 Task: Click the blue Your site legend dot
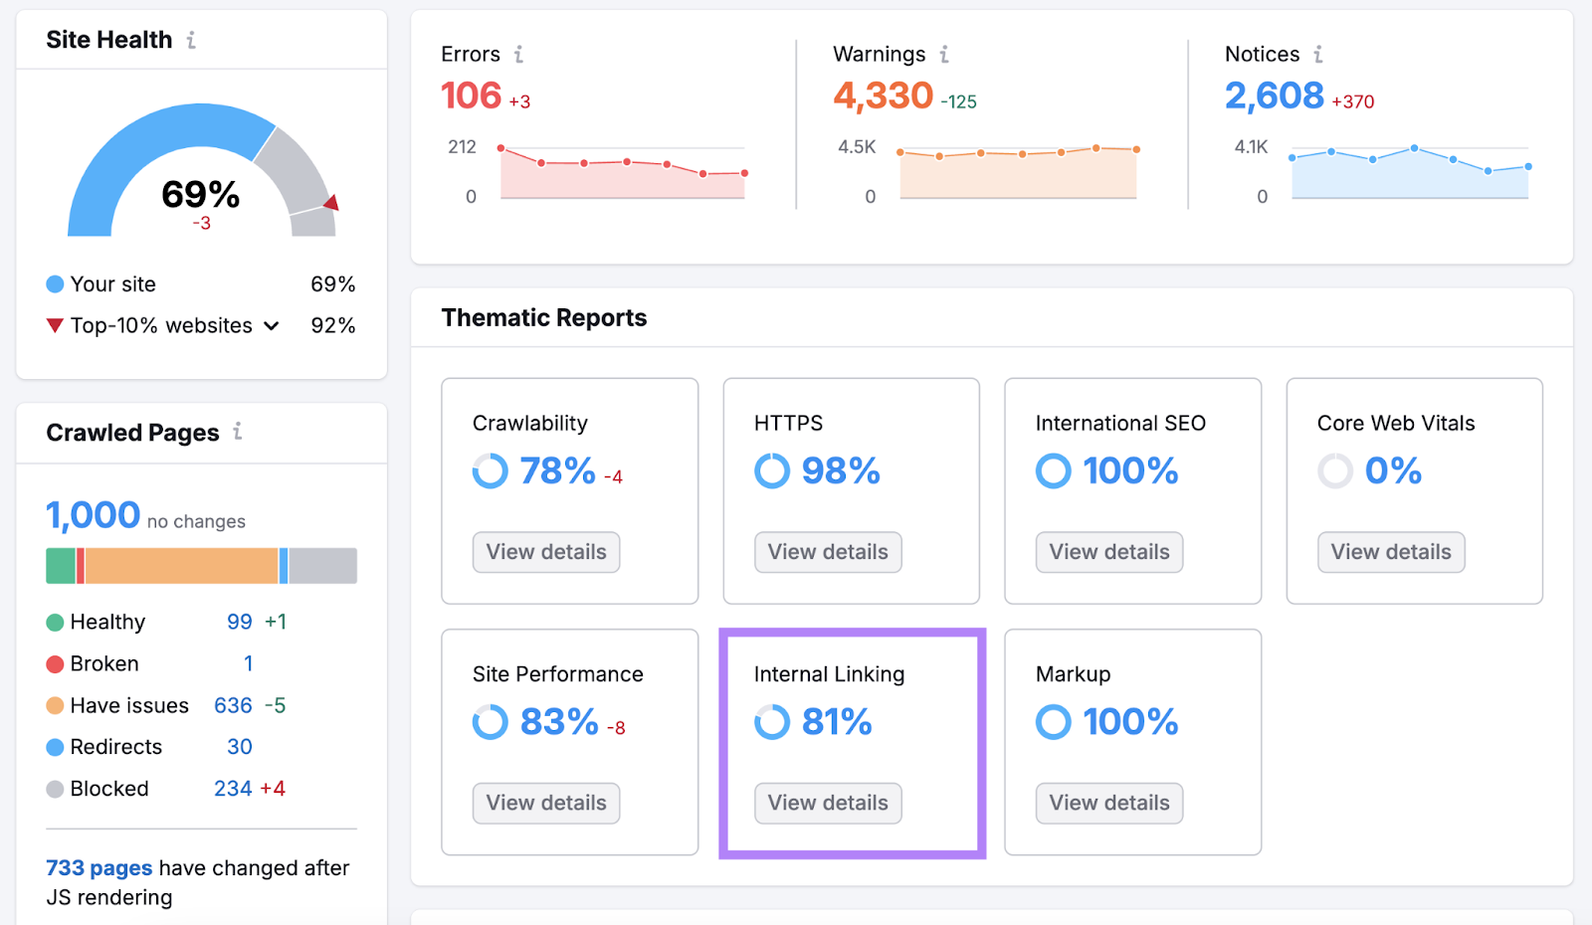point(55,284)
